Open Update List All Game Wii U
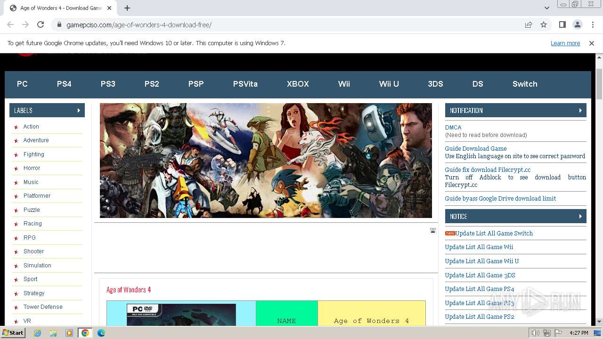 [482, 261]
